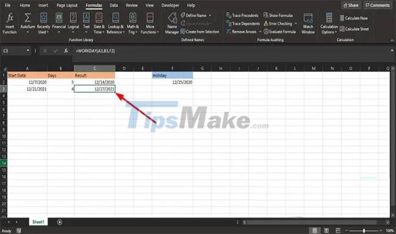Click Trace Dependents
The image size is (396, 234).
pyautogui.click(x=243, y=24)
